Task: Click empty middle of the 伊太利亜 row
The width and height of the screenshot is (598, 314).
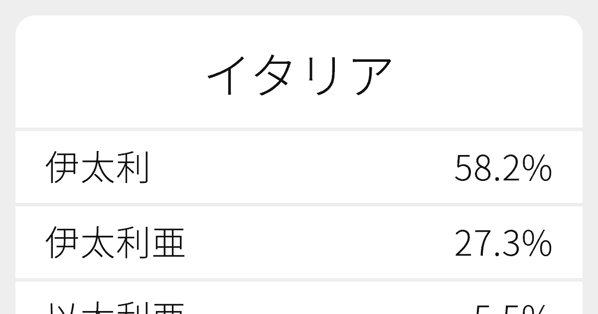Action: click(319, 243)
